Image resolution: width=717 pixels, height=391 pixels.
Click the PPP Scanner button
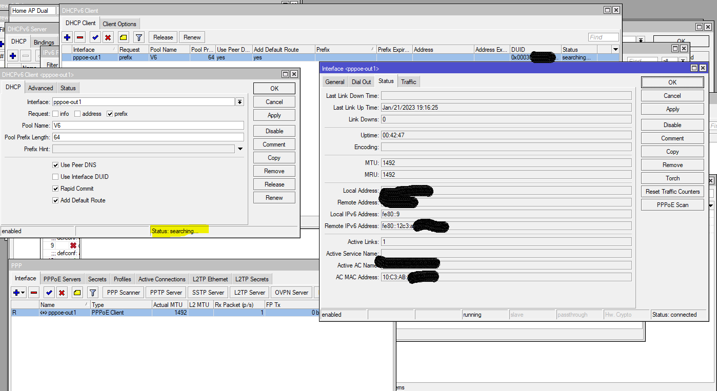point(123,293)
